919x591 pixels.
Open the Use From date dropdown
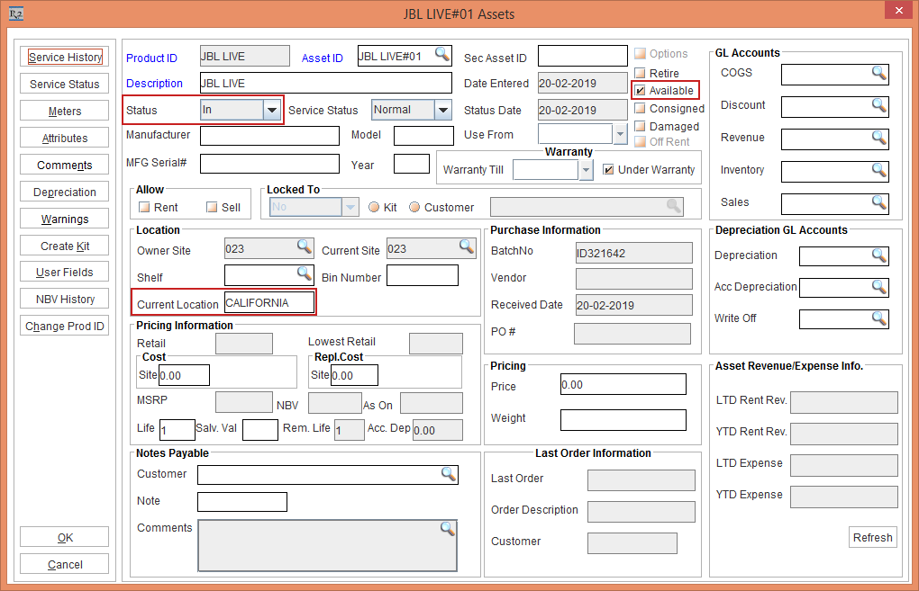coord(620,135)
